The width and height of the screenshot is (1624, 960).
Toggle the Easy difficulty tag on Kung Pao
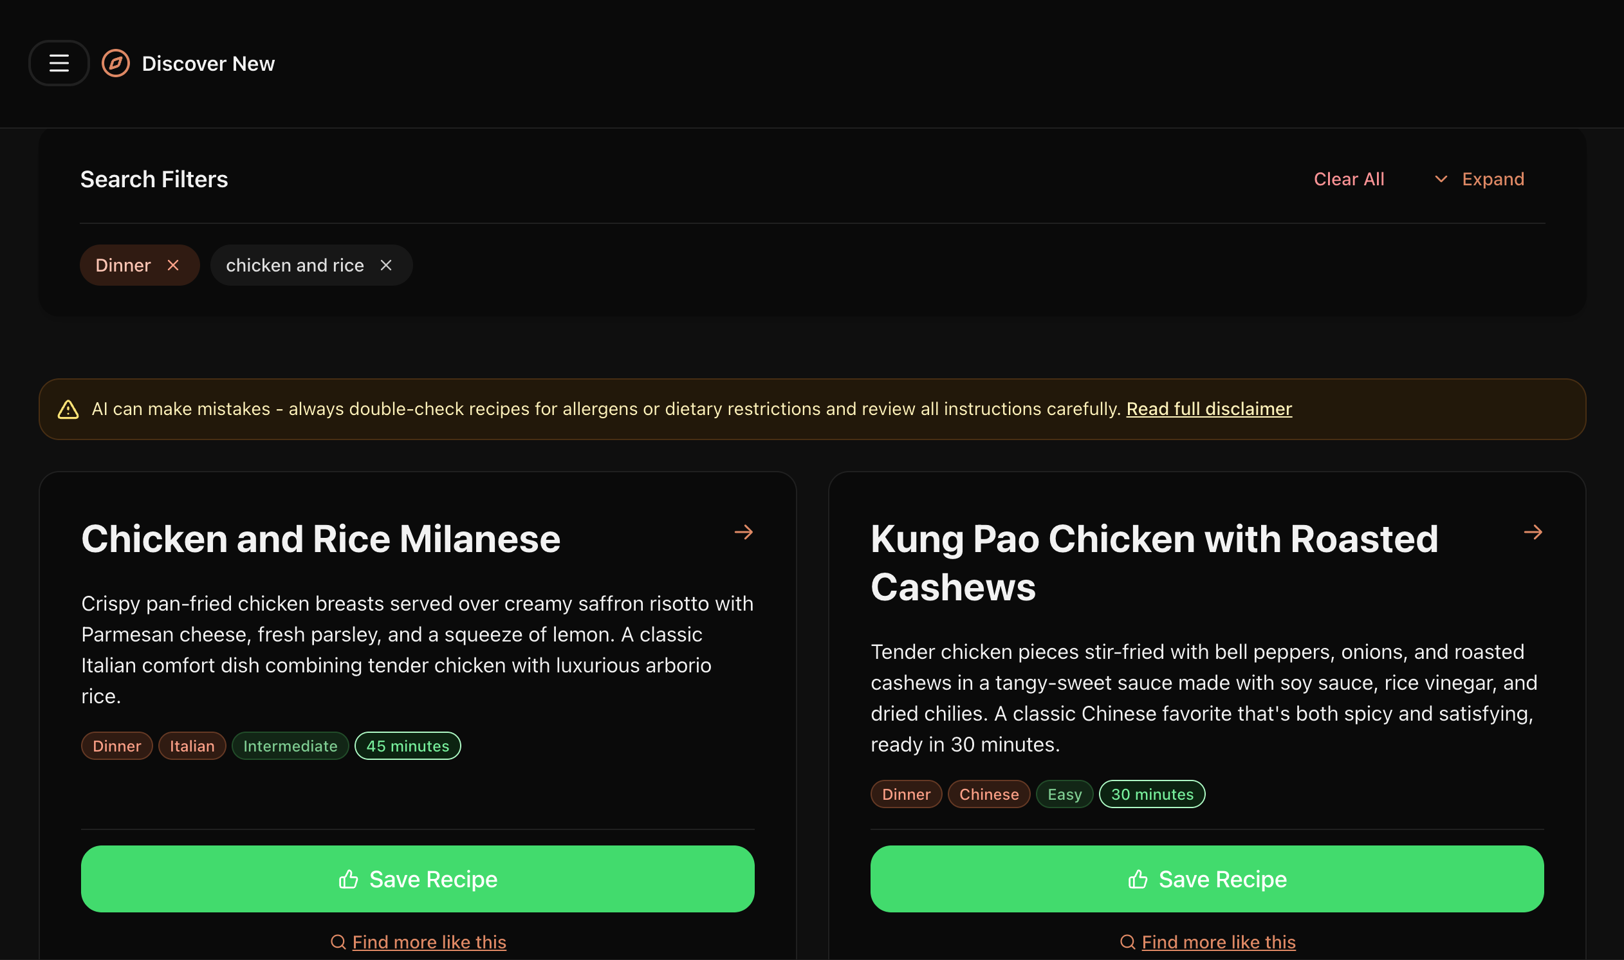tap(1064, 794)
